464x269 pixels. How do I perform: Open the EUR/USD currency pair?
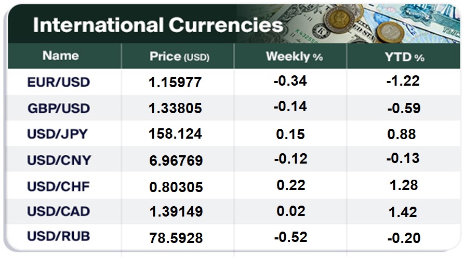tap(59, 82)
